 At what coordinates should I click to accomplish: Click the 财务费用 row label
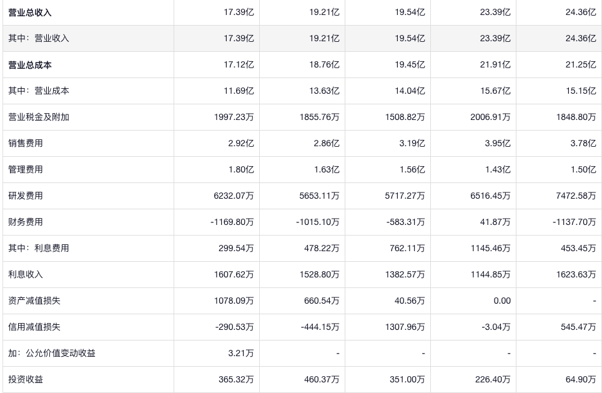[26, 222]
